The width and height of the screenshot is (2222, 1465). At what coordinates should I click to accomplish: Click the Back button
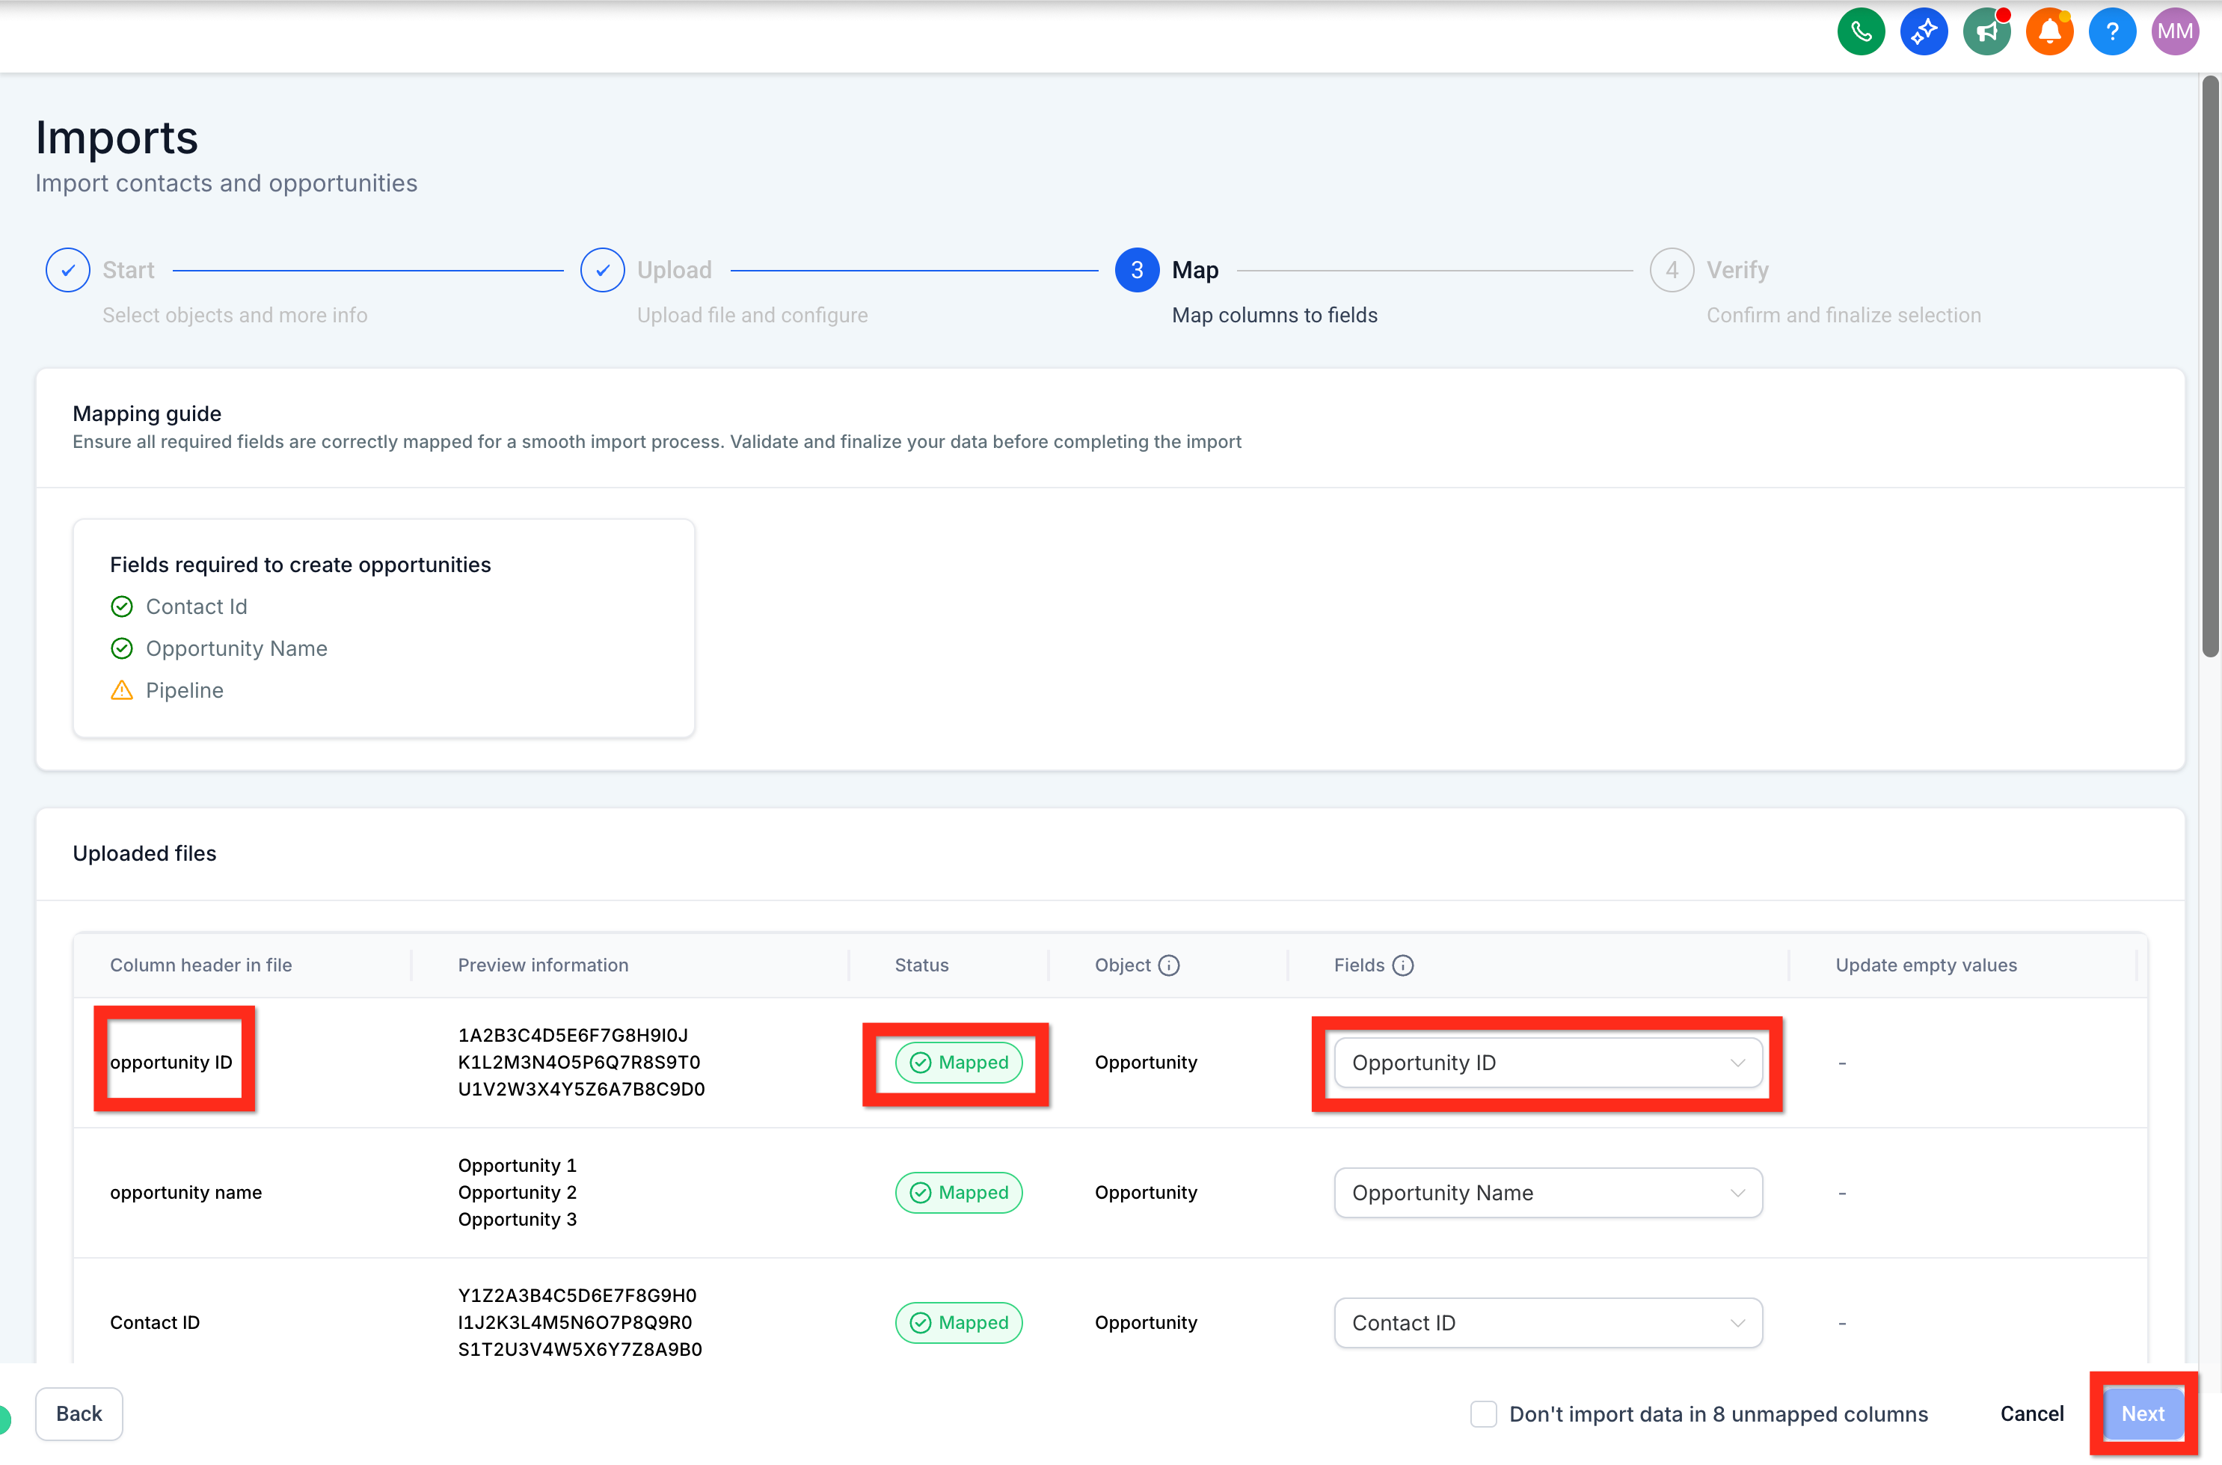79,1413
